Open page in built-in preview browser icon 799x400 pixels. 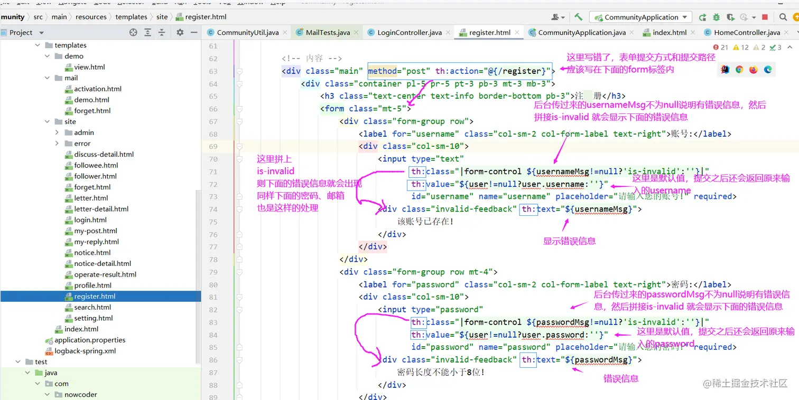(725, 69)
